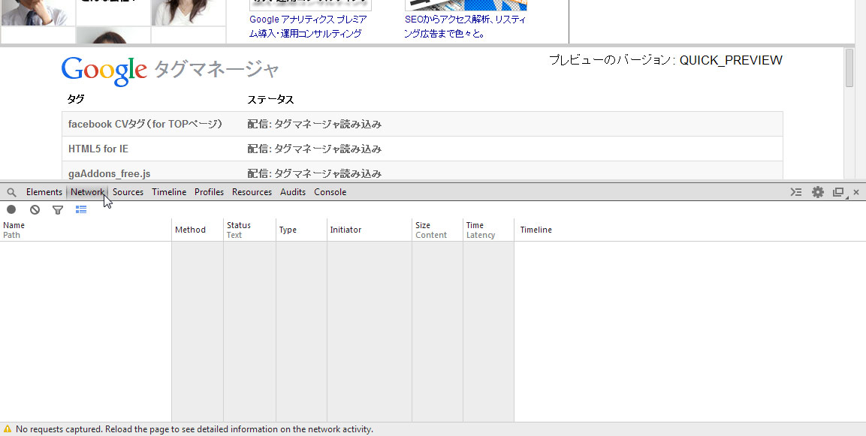Select the Network tab
This screenshot has width=866, height=436.
click(87, 192)
